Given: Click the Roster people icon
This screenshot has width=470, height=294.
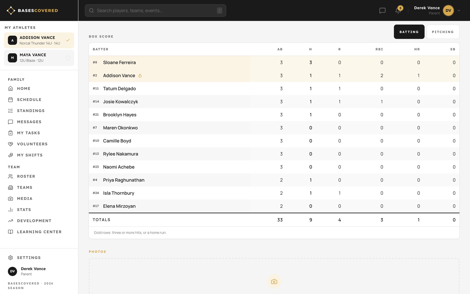Looking at the screenshot, I should [x=11, y=176].
